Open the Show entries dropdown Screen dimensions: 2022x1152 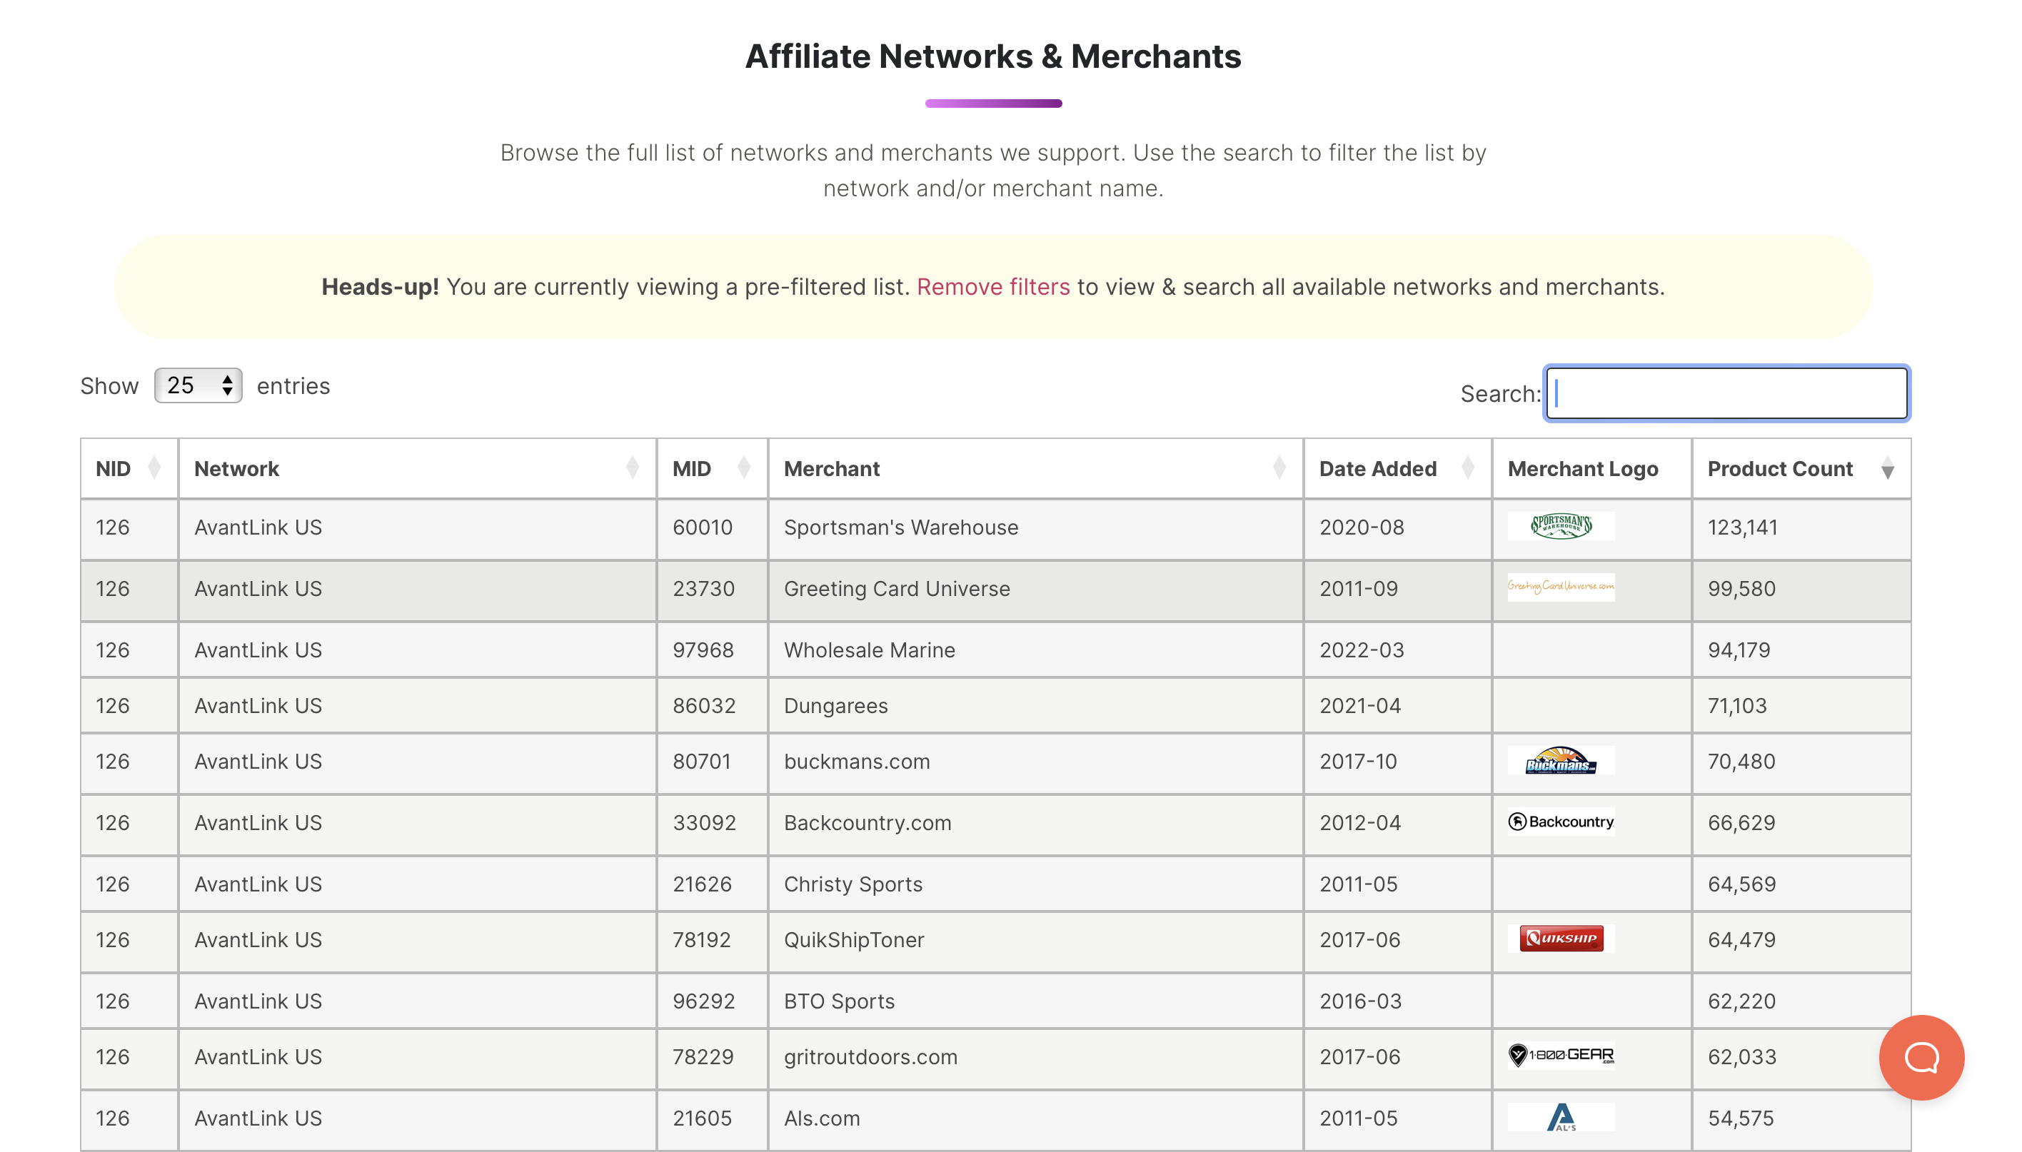tap(198, 385)
